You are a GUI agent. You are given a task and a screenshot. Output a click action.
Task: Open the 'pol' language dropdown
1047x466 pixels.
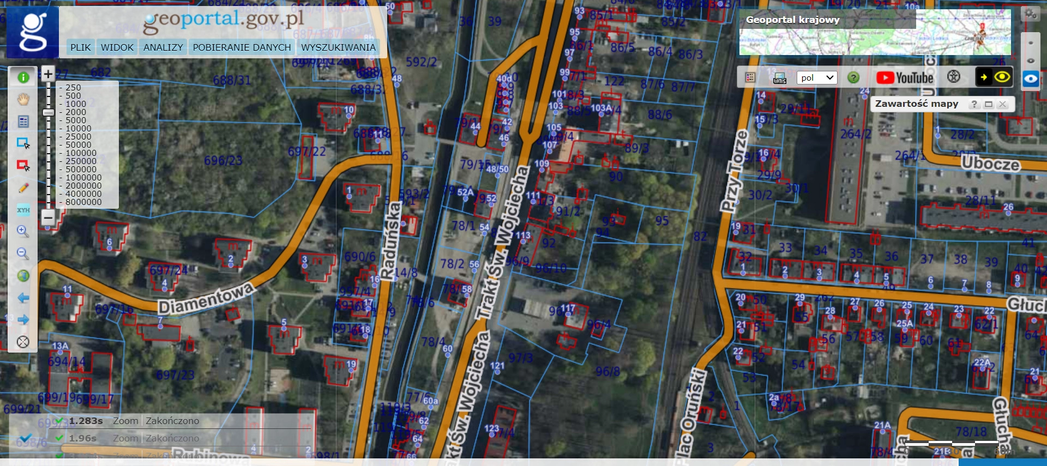[816, 78]
